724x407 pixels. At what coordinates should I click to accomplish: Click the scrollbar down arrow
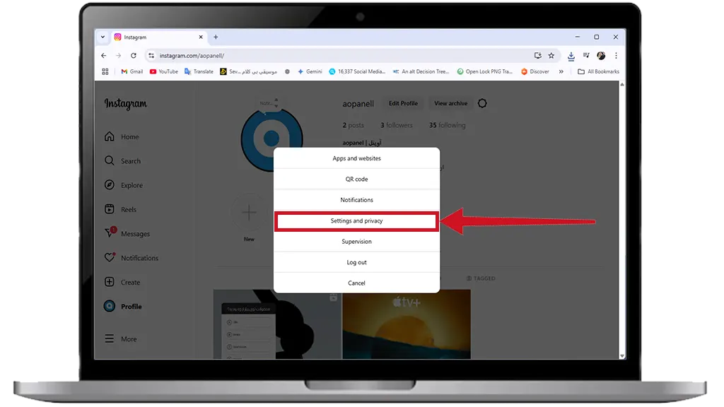(622, 356)
